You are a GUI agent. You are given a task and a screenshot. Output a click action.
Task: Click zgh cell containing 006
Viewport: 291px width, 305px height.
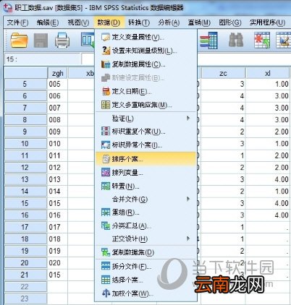(x=57, y=96)
